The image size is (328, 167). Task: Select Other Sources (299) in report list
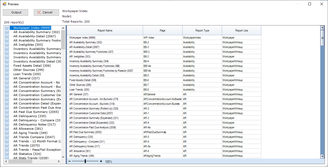click(x=29, y=70)
